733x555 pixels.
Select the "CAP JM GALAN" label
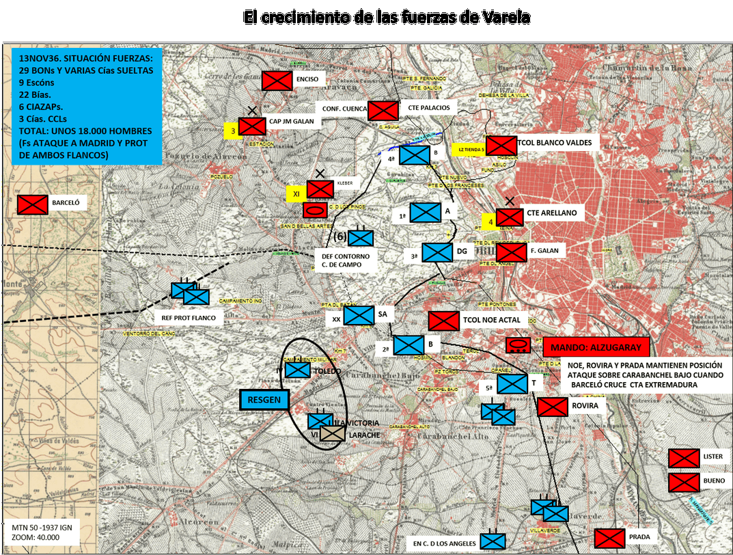point(291,121)
